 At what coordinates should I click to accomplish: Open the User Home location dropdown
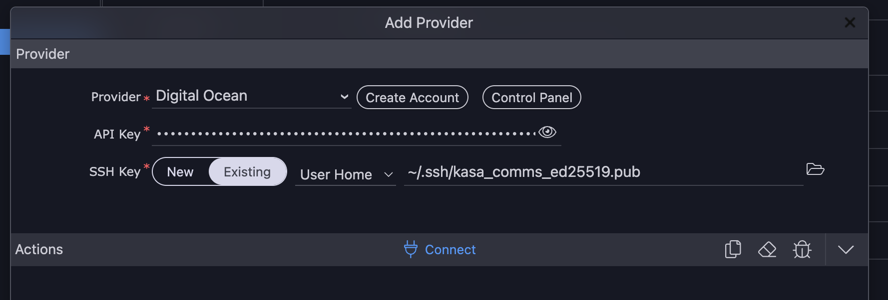[x=346, y=174]
